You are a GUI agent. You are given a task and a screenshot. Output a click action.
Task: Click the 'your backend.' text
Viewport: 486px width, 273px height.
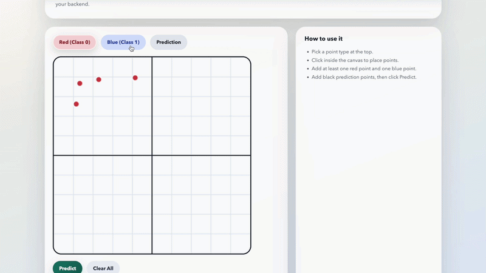pos(72,4)
